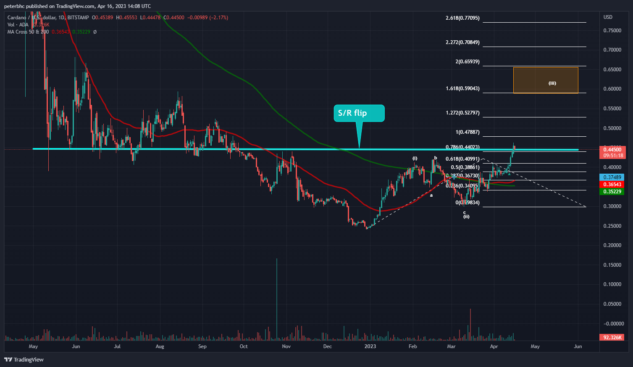This screenshot has height=367, width=633.
Task: Click the 2.272(0.70849) Fibonacci label
Action: (x=462, y=42)
